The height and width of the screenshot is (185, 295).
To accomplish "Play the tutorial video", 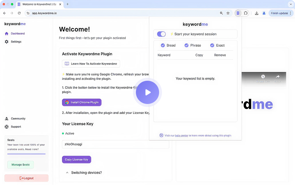I will [147, 92].
